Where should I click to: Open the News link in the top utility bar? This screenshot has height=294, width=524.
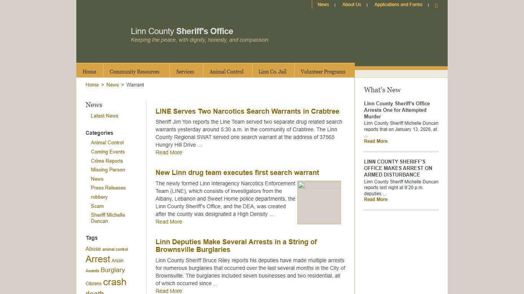tap(323, 5)
